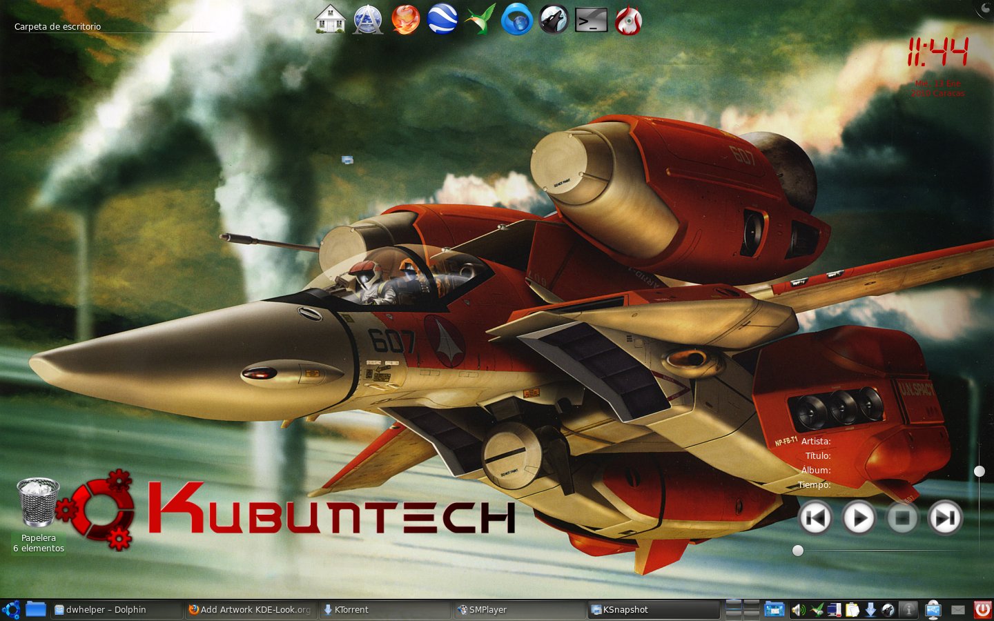Image resolution: width=994 pixels, height=621 pixels.
Task: Click the red 11:44 digital clock
Action: tap(937, 52)
